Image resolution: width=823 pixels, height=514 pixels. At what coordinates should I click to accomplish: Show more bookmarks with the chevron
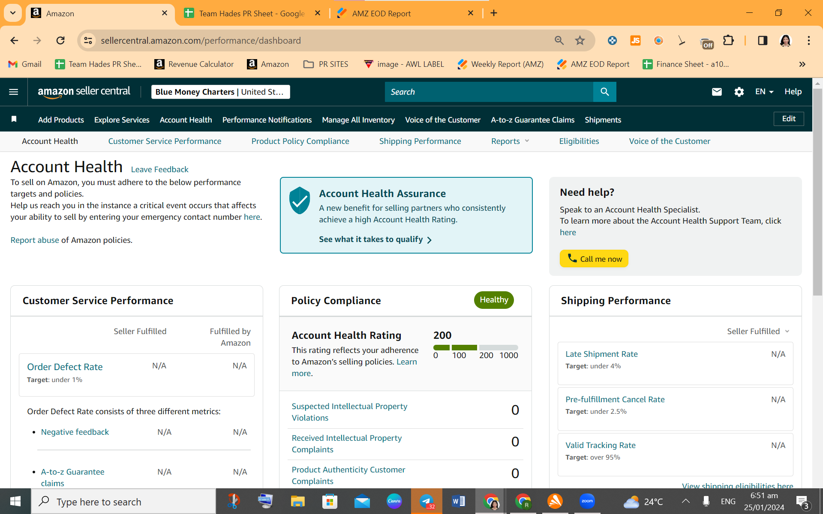pyautogui.click(x=802, y=64)
